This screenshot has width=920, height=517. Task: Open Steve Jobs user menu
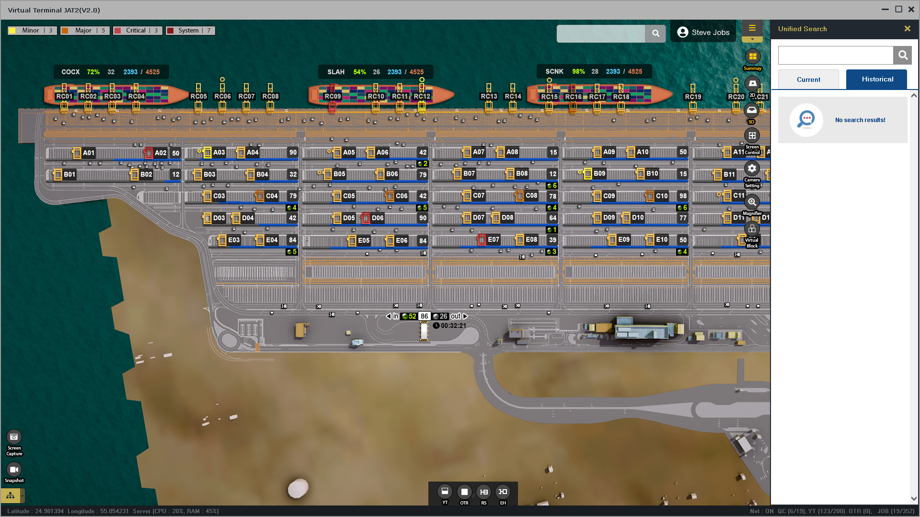point(703,32)
